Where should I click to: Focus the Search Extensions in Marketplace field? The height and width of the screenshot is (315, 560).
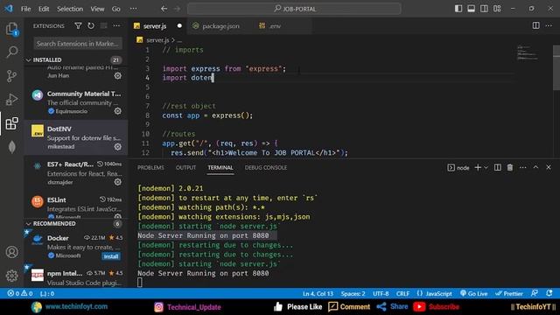[x=78, y=44]
